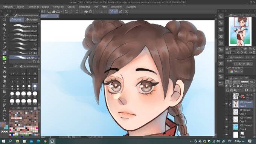Select the Sunday brush
Image resolution: width=256 pixels, height=144 pixels.
click(23, 49)
